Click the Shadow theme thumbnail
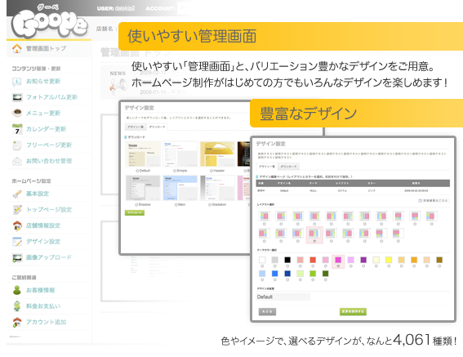The height and width of the screenshot is (357, 463). tap(143, 188)
